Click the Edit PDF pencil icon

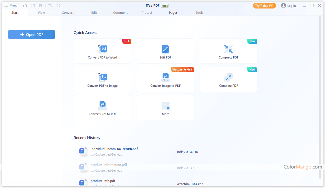coord(166,49)
